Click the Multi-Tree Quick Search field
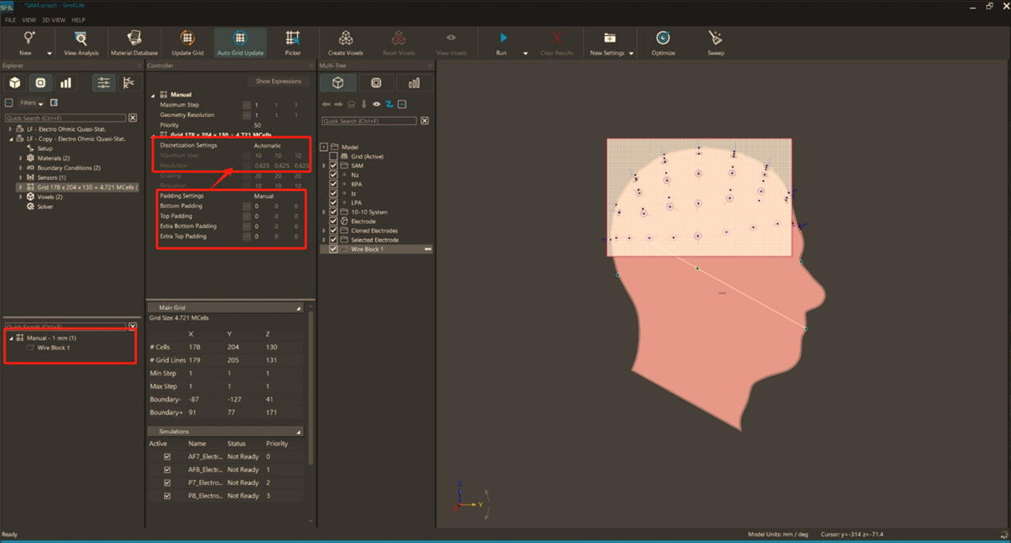Viewport: 1011px width, 543px height. click(369, 121)
